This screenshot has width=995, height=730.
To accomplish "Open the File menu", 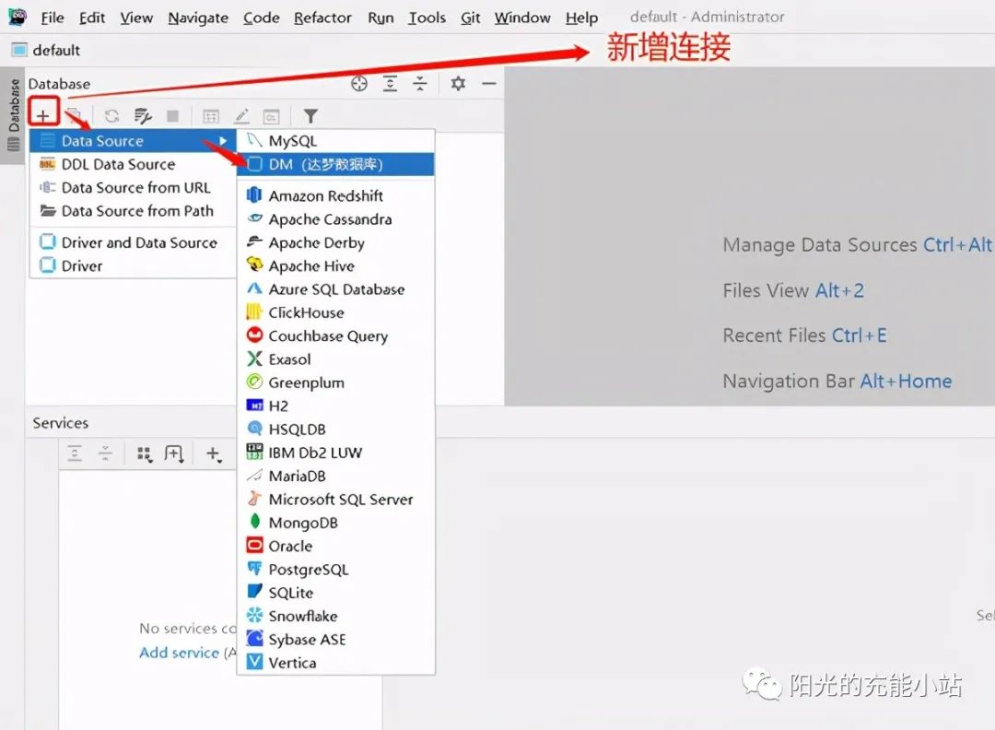I will click(x=52, y=18).
